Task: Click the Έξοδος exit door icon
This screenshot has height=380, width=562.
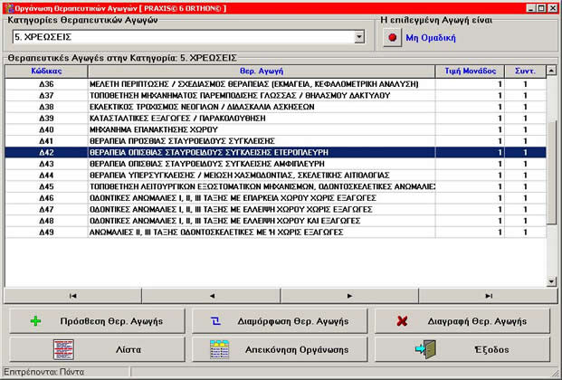Action: pos(425,349)
